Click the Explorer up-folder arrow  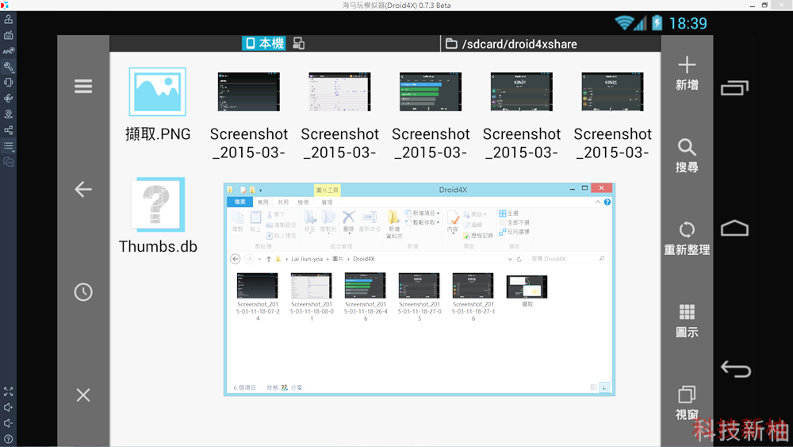coord(269,259)
